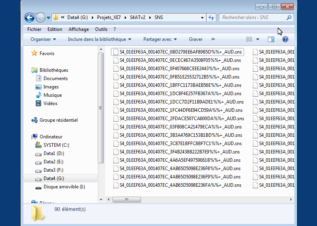This screenshot has height=226, width=317.
Task: Open 'Inclure dans la bibliothèque' dropdown
Action: (99, 39)
